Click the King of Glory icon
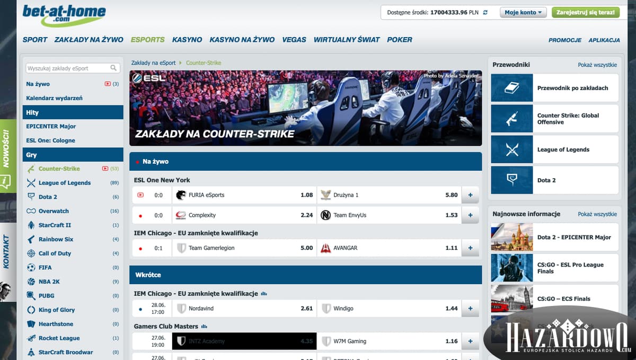The height and width of the screenshot is (360, 636). 31,310
